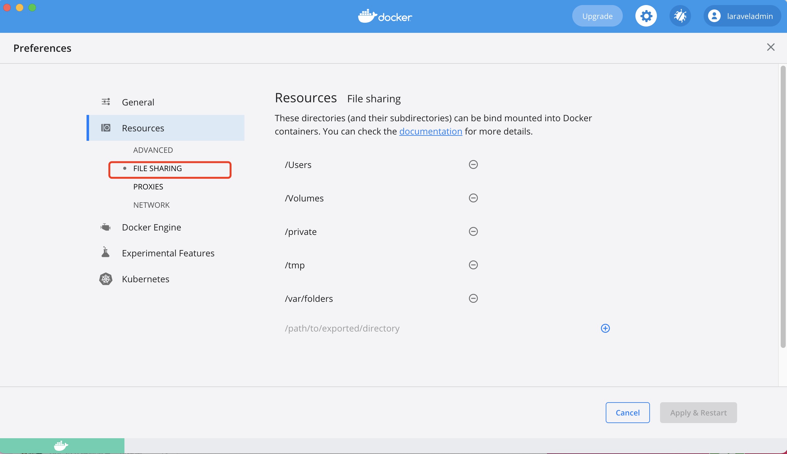787x454 pixels.
Task: Click the documentation hyperlink
Action: point(430,131)
